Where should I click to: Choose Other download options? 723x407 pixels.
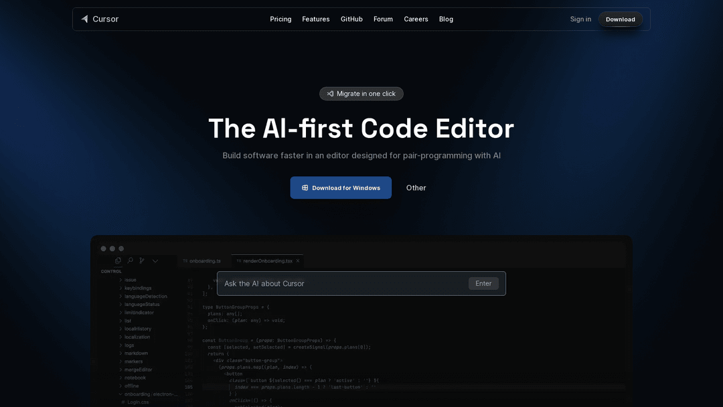pyautogui.click(x=416, y=188)
